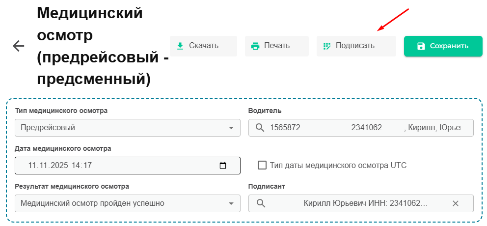The height and width of the screenshot is (226, 487).
Task: Click the magnifier icon in Водитель field
Action: (x=260, y=128)
